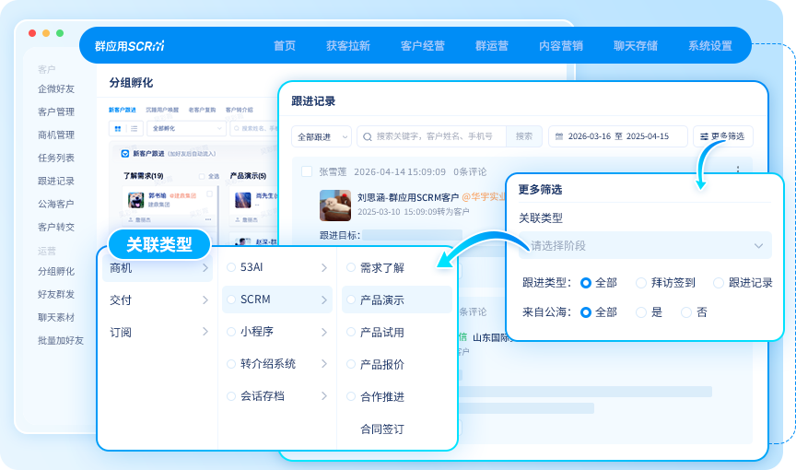Open 聊天存储 navigation menu

[x=636, y=46]
